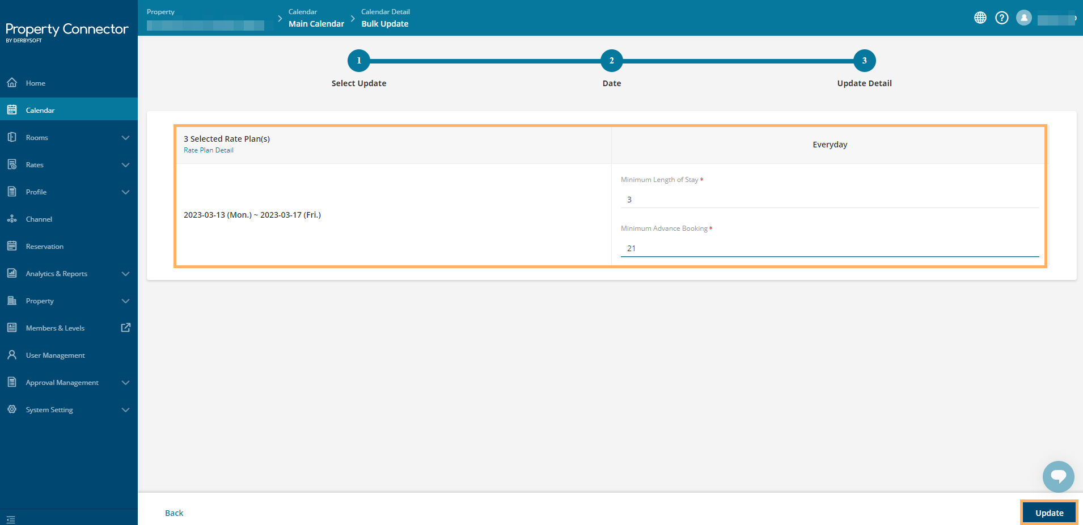
Task: Open the user avatar icon
Action: [1024, 18]
